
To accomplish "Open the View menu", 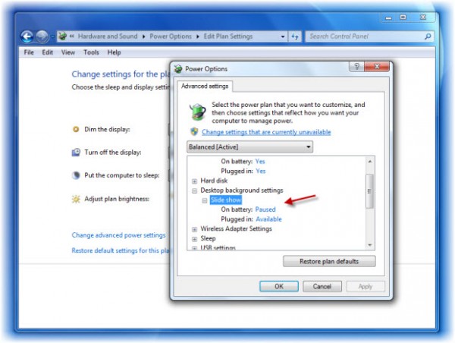I will pos(68,52).
